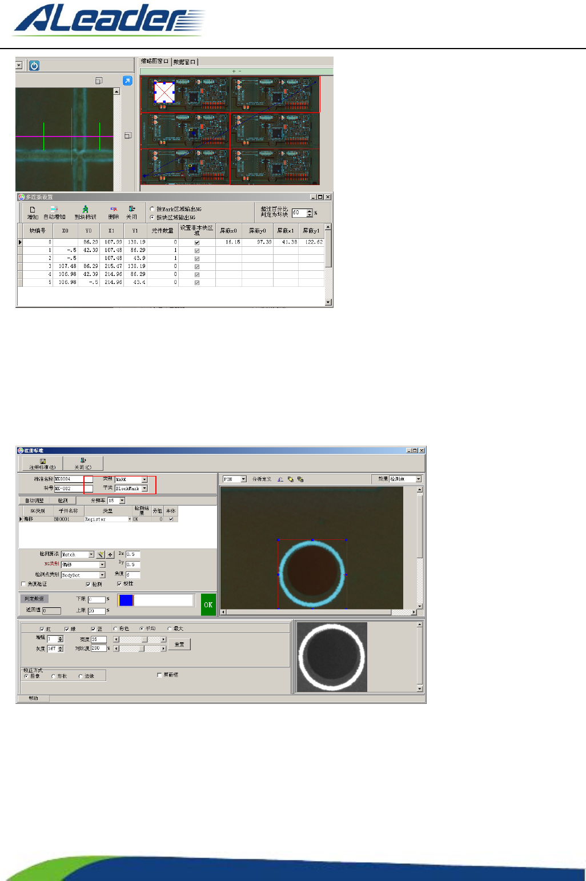This screenshot has width=586, height=881.
Task: Toggle the checkbox in block row 0
Action: pyautogui.click(x=197, y=243)
